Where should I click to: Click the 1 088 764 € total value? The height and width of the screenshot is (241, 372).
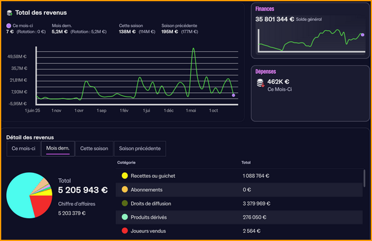(x=256, y=176)
